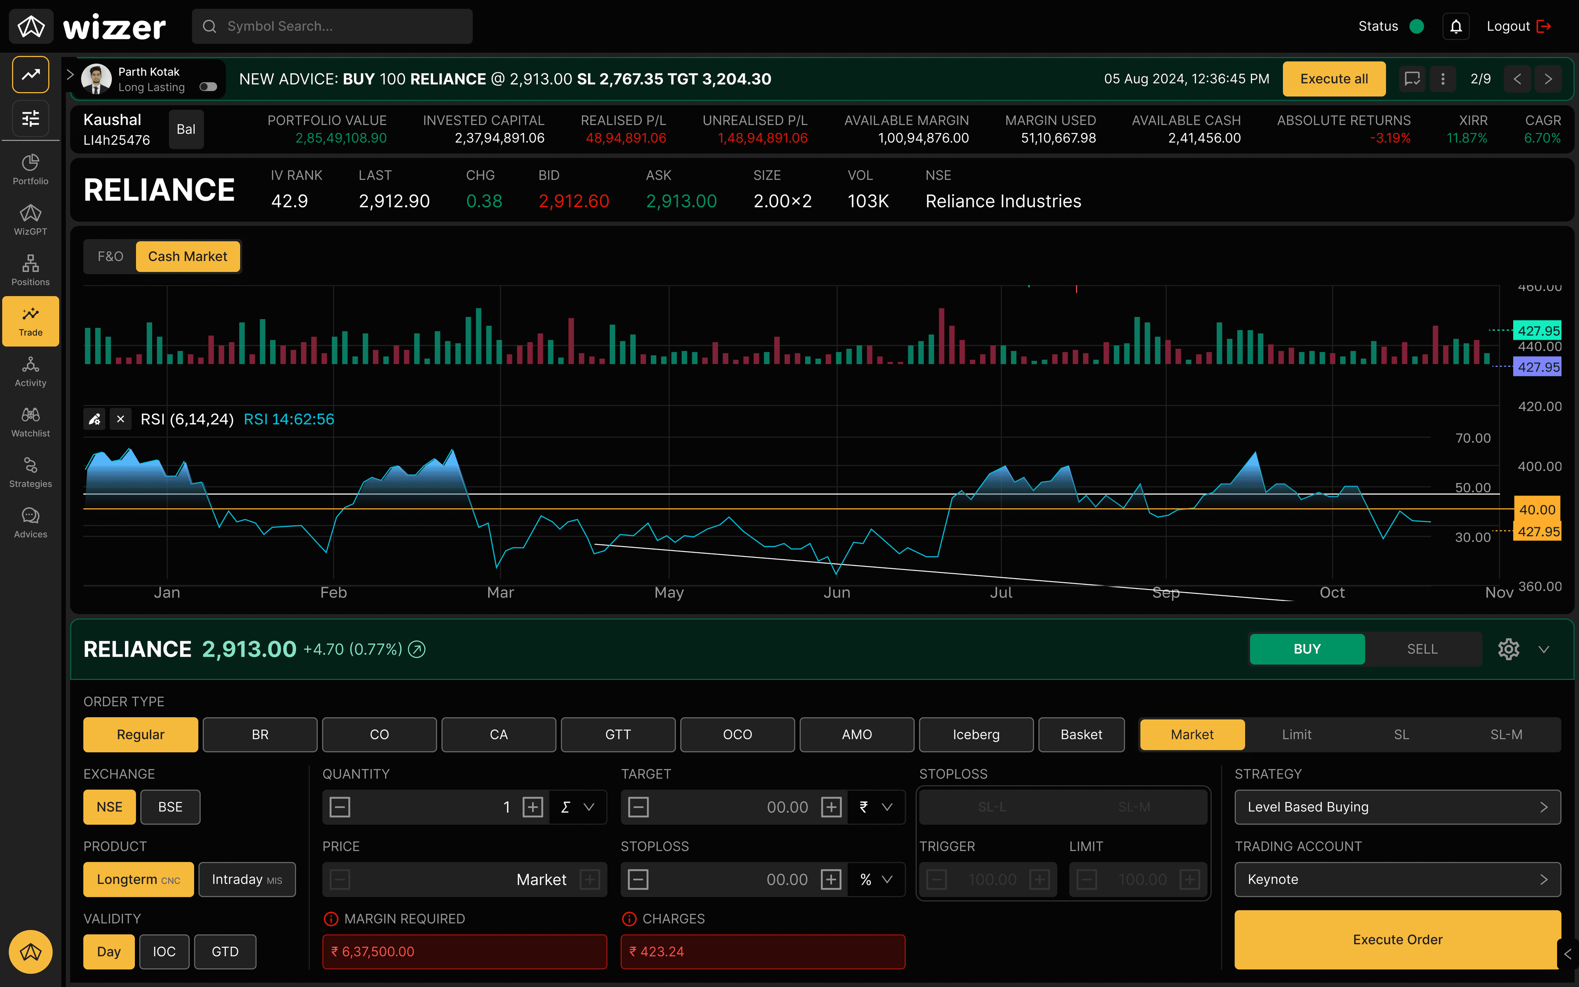The width and height of the screenshot is (1579, 987).
Task: Open WizGPT from the sidebar
Action: tap(31, 219)
